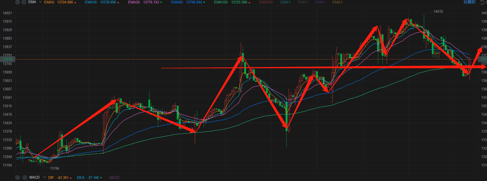Remove the MACD indicator with its close icon
This screenshot has width=487, height=181.
(24, 177)
